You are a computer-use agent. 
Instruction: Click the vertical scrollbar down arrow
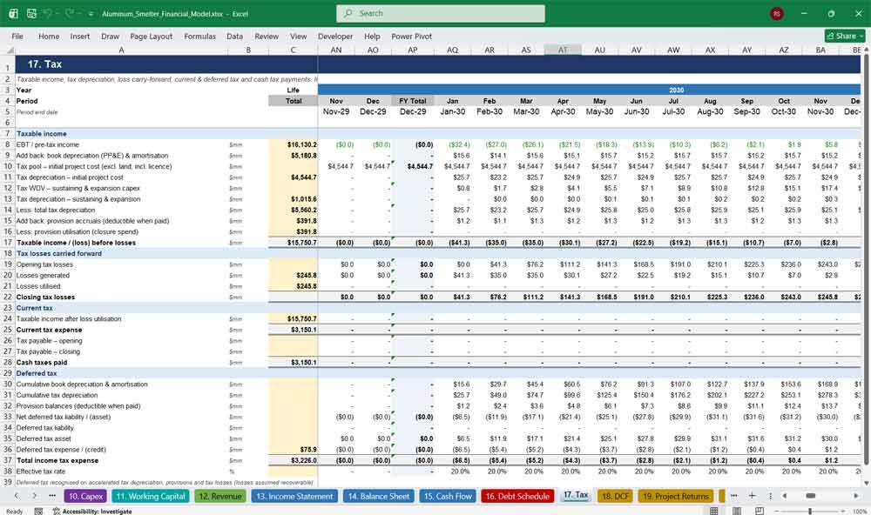(x=867, y=483)
